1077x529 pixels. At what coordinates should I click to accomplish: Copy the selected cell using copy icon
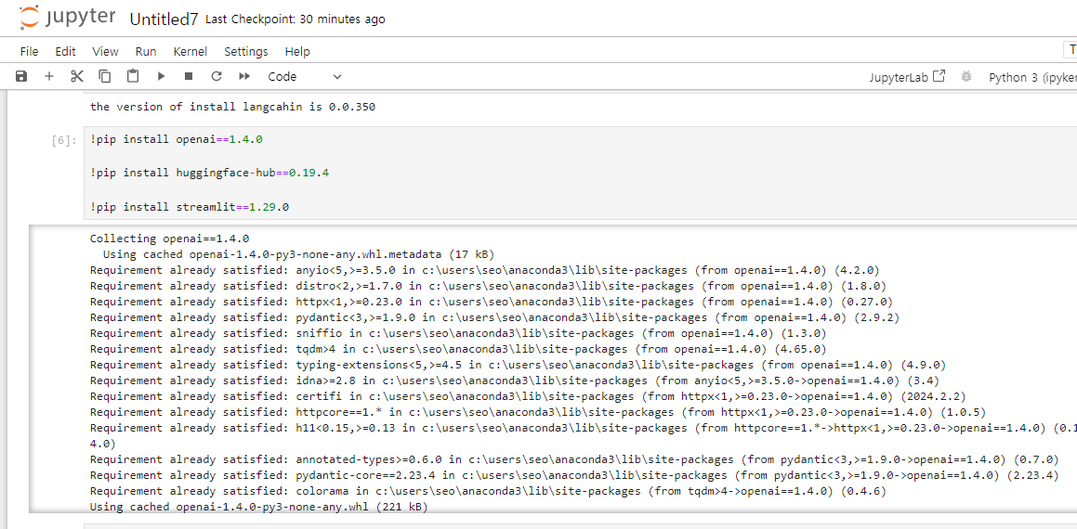click(104, 77)
